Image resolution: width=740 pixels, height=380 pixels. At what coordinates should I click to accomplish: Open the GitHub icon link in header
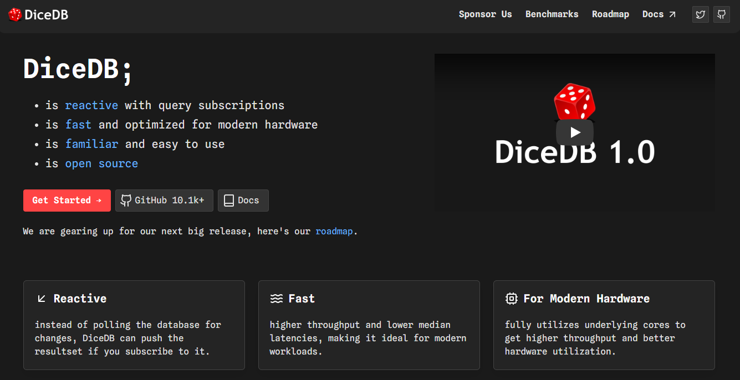(x=721, y=14)
